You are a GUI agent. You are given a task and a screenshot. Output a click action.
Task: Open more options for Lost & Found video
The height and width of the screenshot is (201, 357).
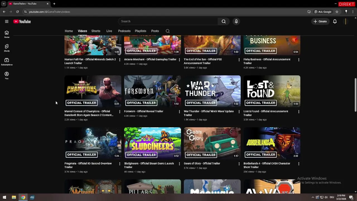(x=299, y=112)
